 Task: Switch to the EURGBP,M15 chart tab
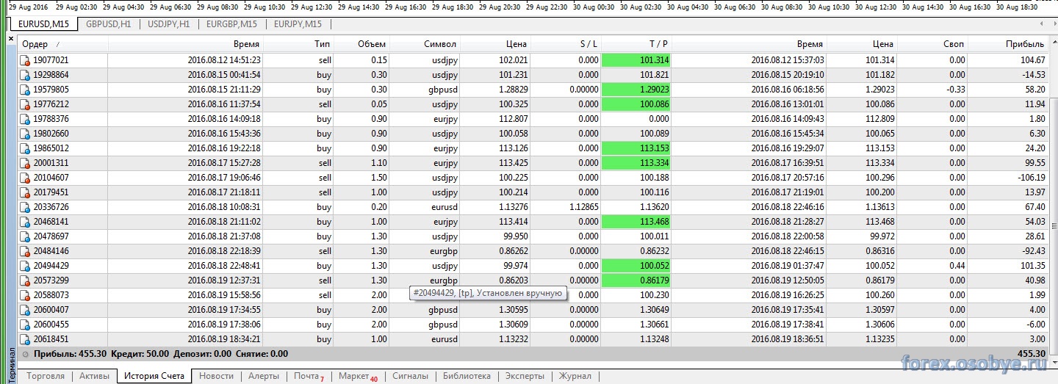(231, 23)
